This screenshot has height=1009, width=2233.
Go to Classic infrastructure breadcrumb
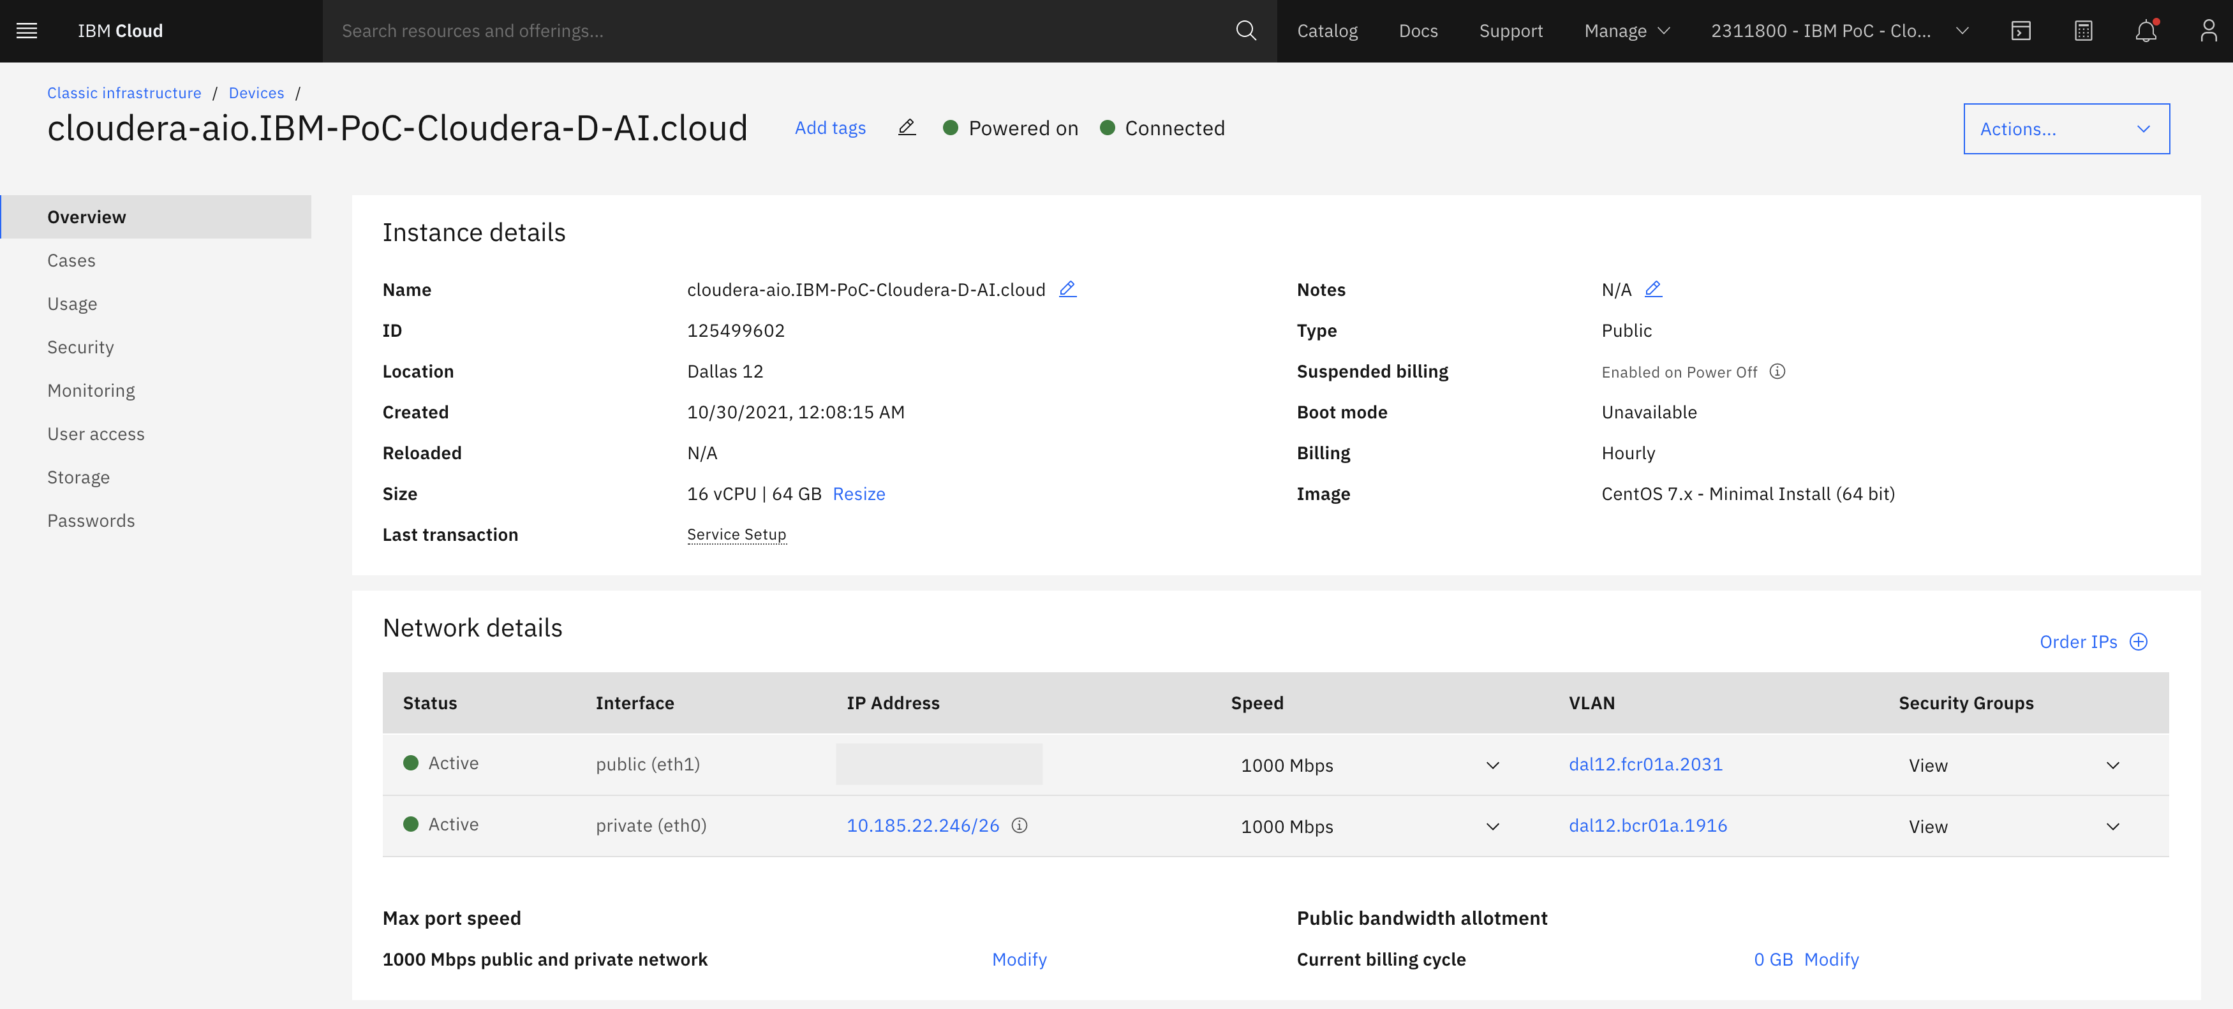[124, 92]
